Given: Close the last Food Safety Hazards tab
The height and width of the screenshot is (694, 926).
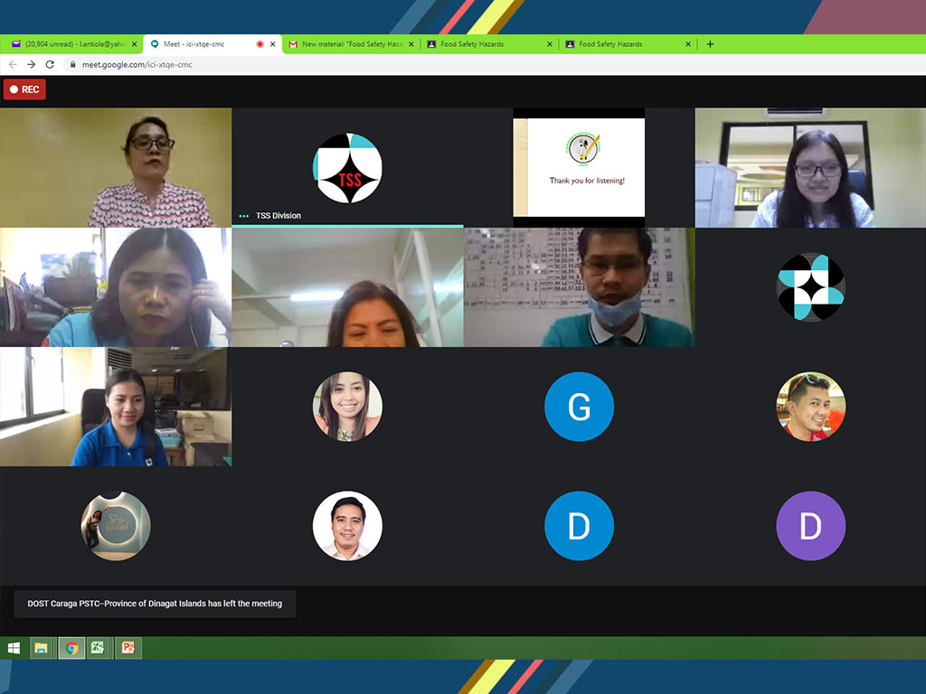Looking at the screenshot, I should (x=688, y=44).
